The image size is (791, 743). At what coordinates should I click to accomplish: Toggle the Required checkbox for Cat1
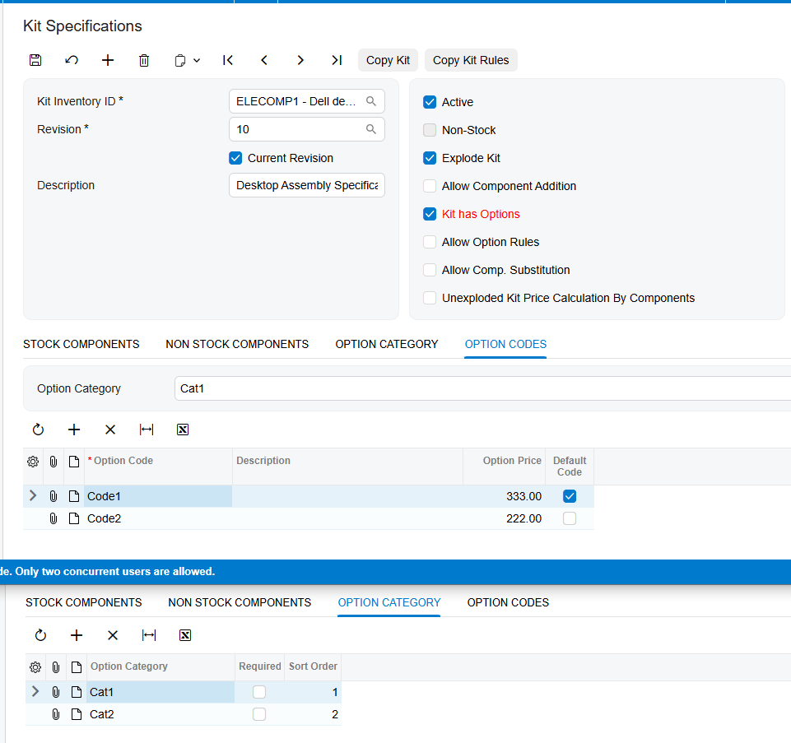(x=259, y=692)
